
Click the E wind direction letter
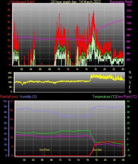tap(130, 87)
